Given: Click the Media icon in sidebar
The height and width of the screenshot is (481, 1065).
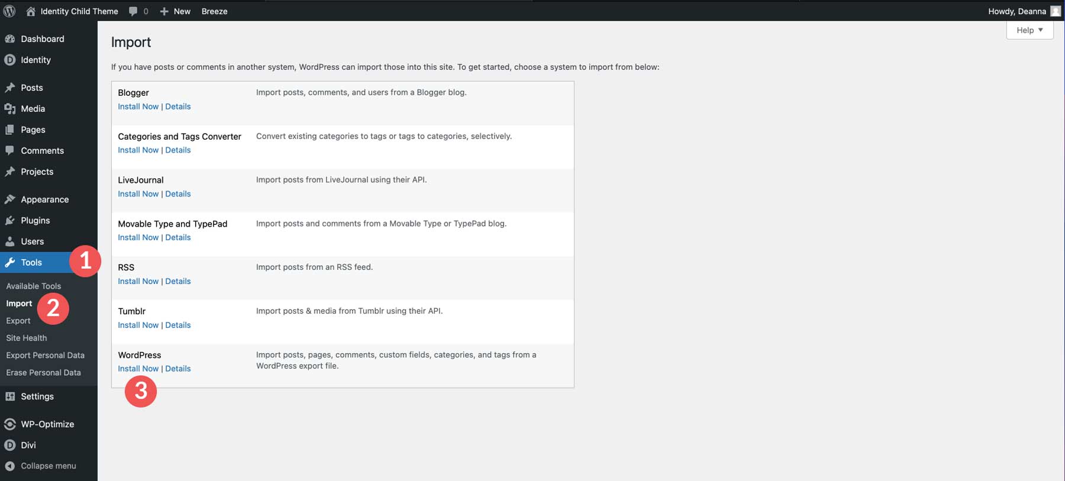Looking at the screenshot, I should point(9,108).
